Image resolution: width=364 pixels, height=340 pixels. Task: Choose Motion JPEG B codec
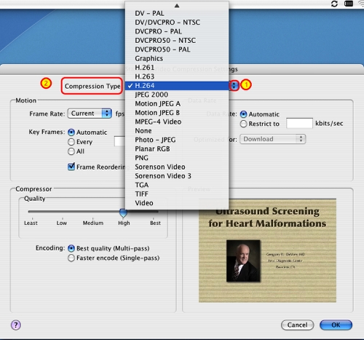tap(177, 113)
